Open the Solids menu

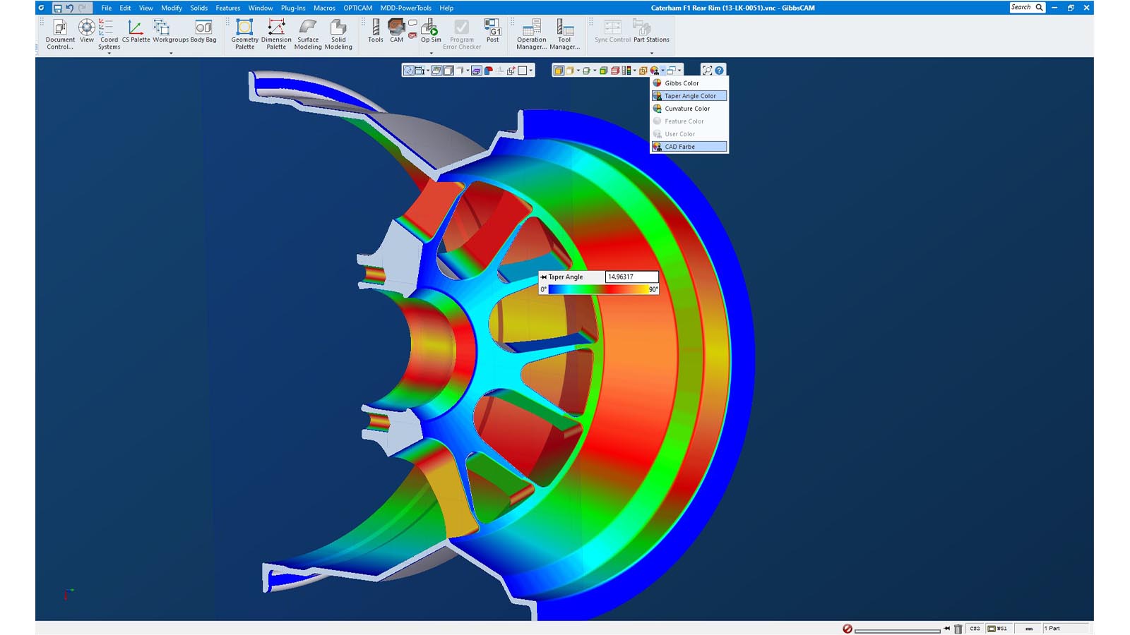point(198,8)
